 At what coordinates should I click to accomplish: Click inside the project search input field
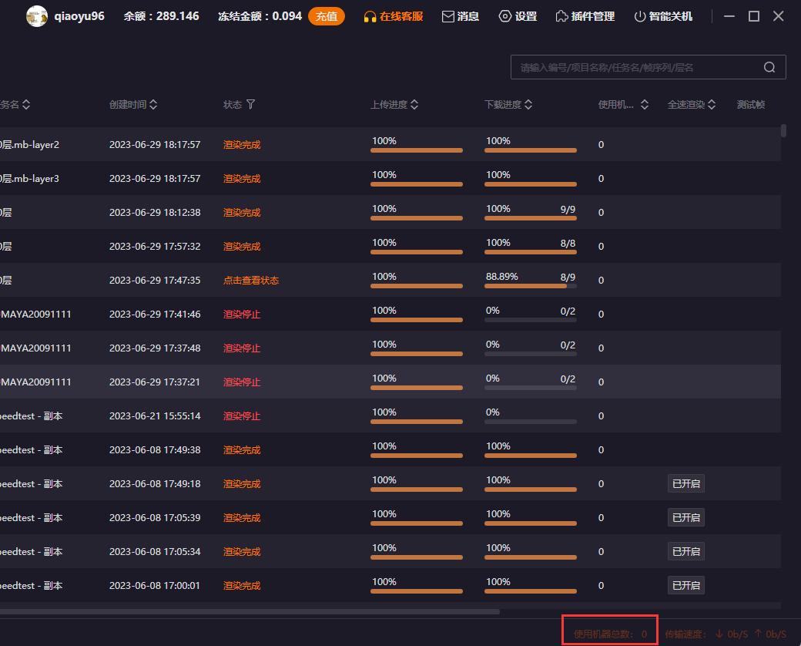click(632, 67)
